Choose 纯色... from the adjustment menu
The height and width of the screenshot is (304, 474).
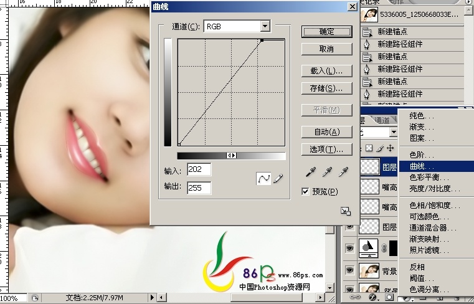pyautogui.click(x=422, y=116)
